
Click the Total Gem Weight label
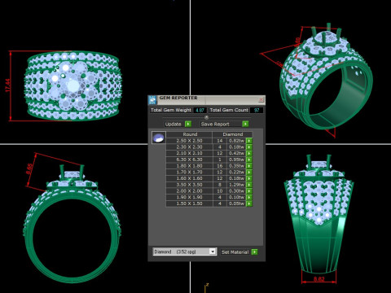[x=171, y=110]
